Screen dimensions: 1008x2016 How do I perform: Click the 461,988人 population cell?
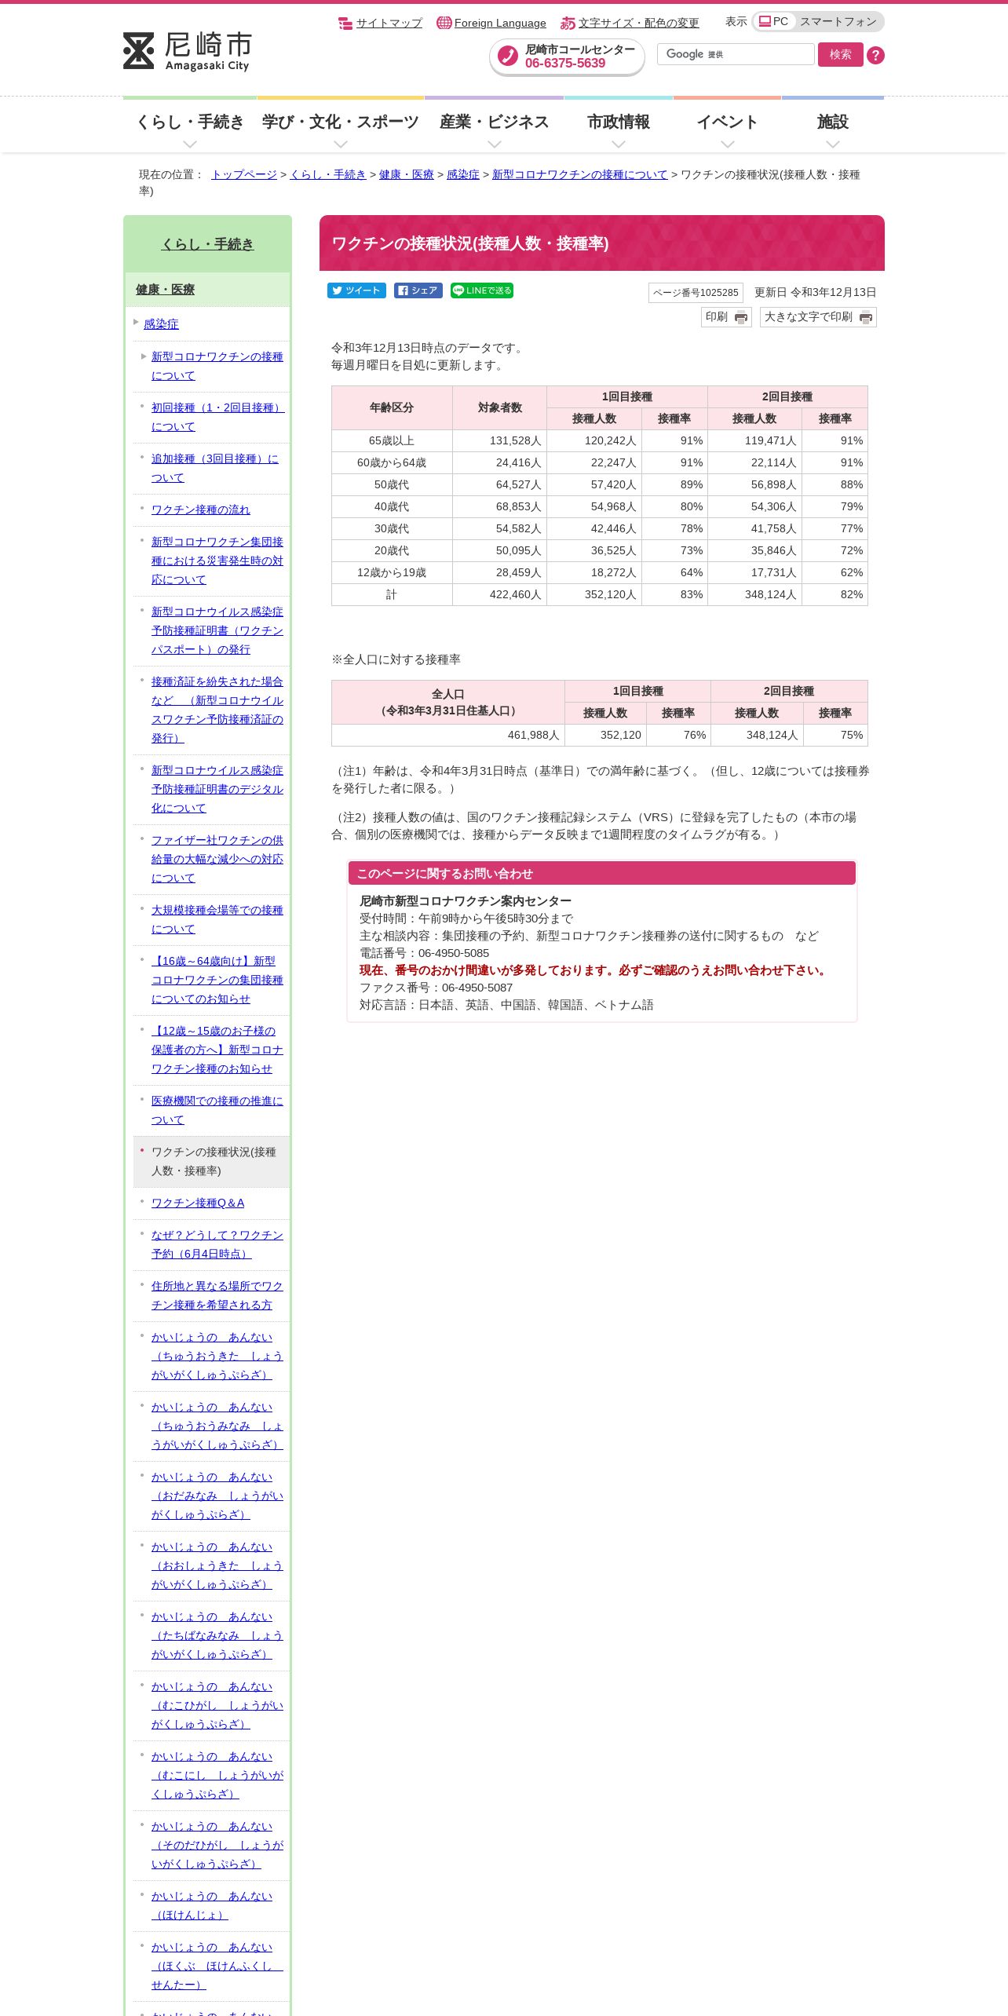(x=447, y=735)
